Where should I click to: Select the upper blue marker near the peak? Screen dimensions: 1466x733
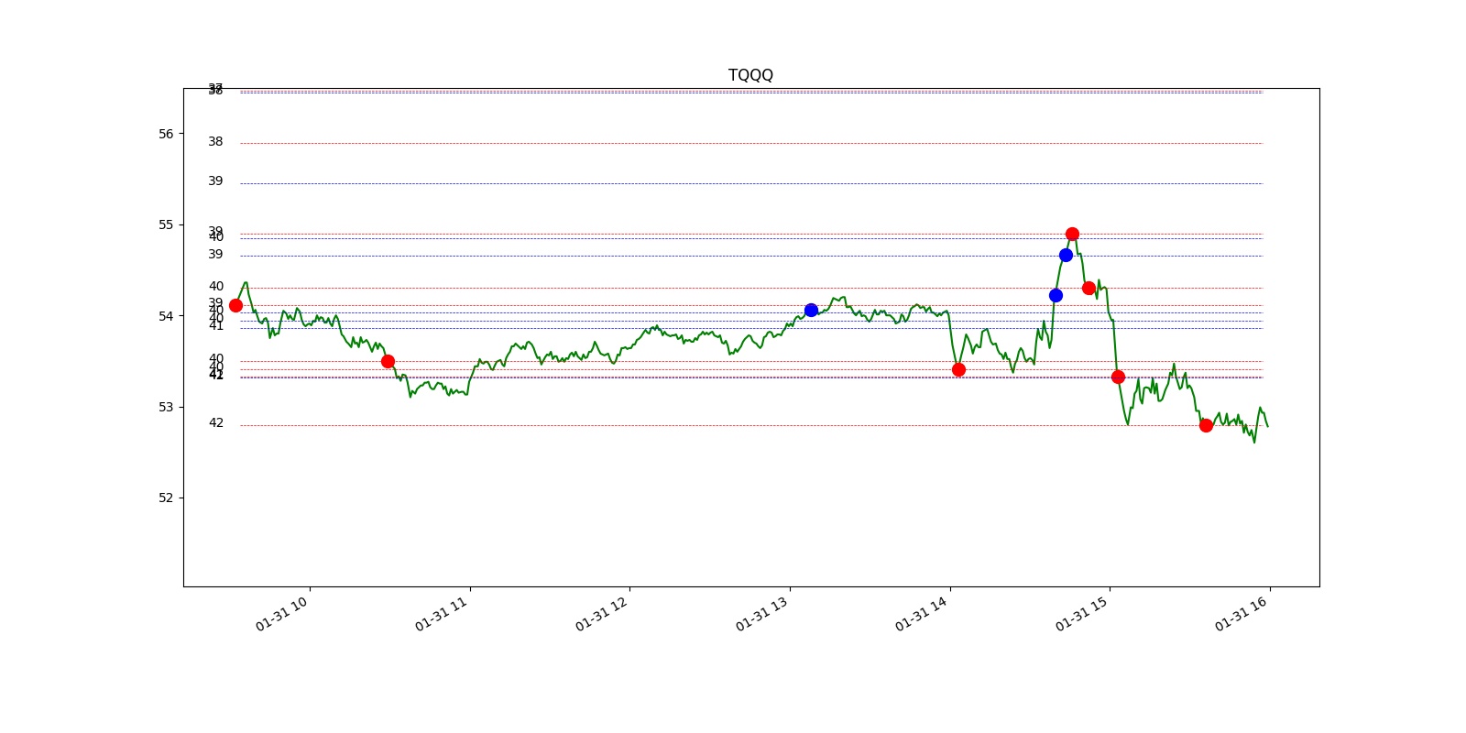click(x=1066, y=255)
